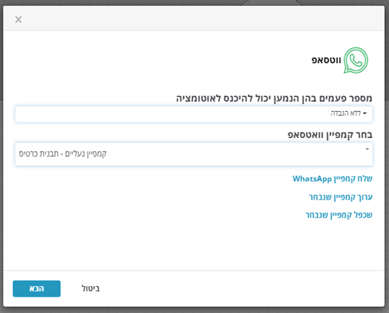Click the empty white area below the links

tap(194, 245)
